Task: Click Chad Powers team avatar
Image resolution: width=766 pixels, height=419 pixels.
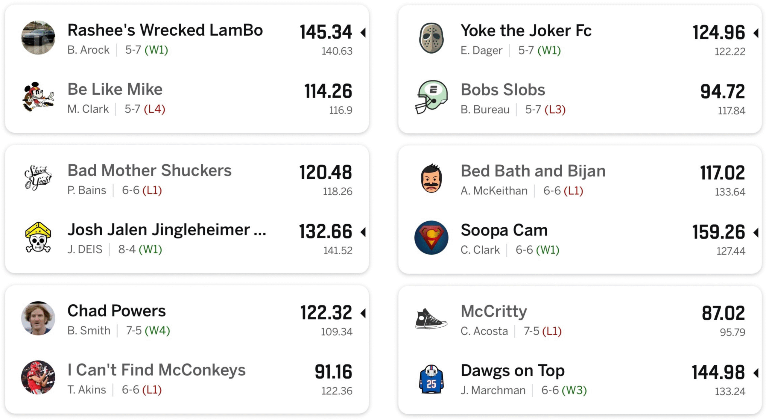Action: coord(38,318)
